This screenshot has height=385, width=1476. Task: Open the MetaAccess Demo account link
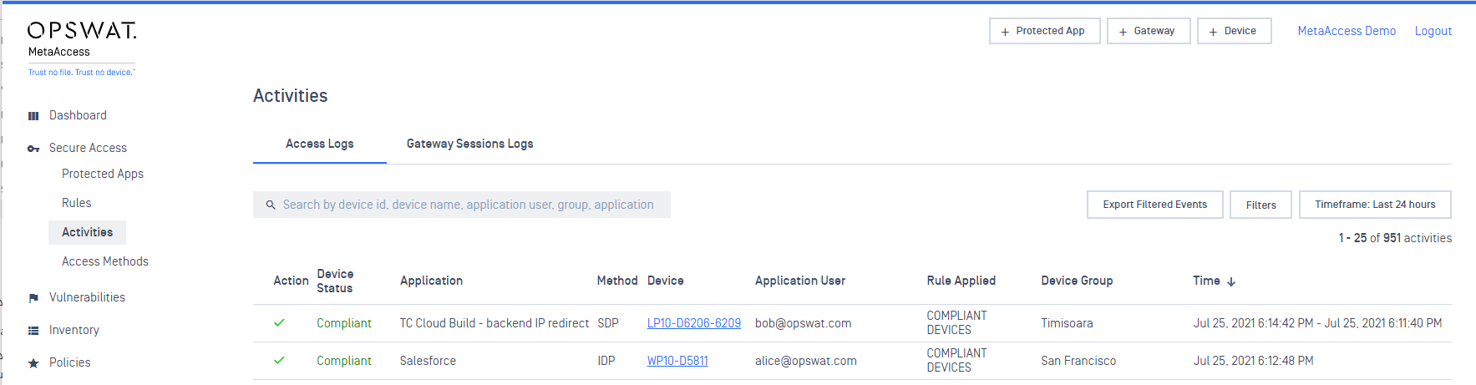click(1347, 31)
